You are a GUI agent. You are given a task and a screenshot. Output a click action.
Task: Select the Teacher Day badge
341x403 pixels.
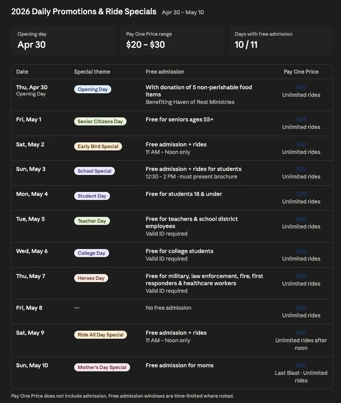click(x=92, y=221)
